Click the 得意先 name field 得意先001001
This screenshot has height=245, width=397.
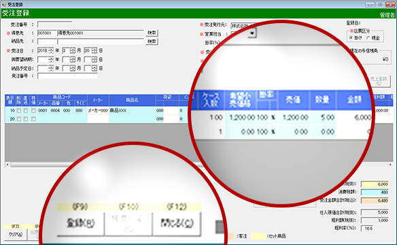[x=100, y=33]
